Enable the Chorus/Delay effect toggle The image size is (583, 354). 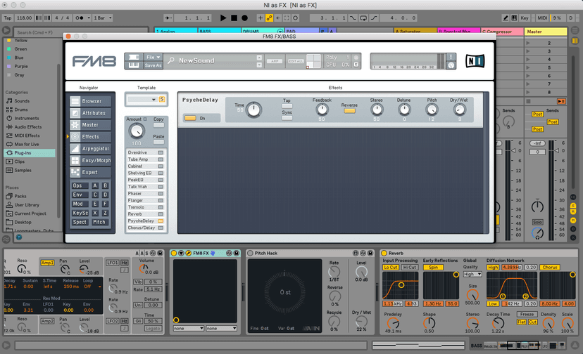click(x=161, y=228)
